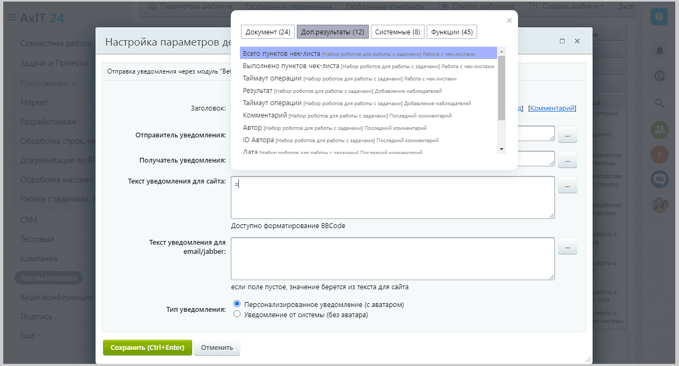The width and height of the screenshot is (679, 366).
Task: Click the ellipsis button beside site notification text
Action: click(x=567, y=185)
